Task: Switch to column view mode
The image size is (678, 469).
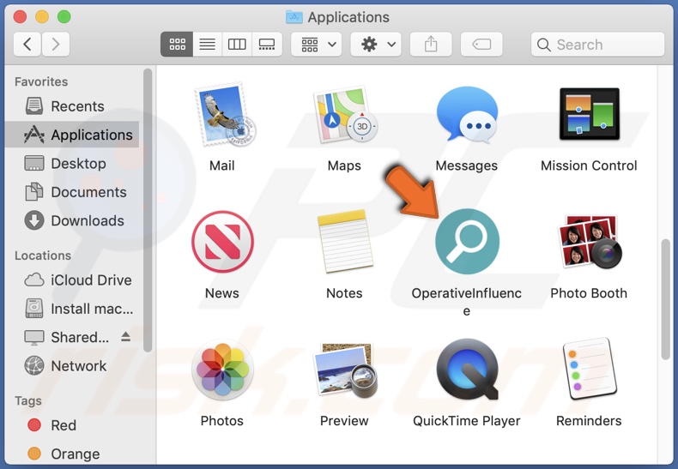Action: point(237,45)
